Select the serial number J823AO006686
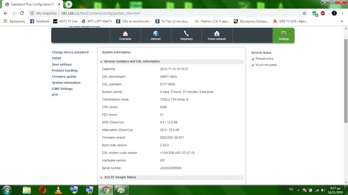Screen dimensions: 348x195 pos(171,168)
